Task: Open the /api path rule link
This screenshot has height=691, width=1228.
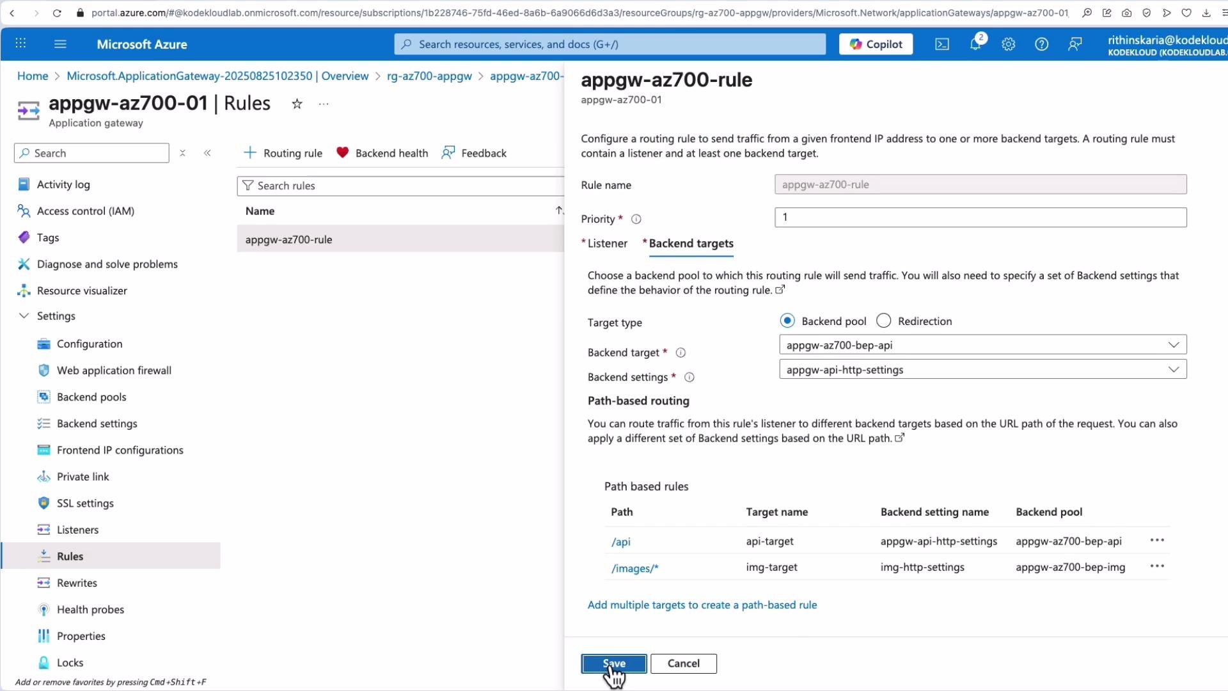Action: tap(621, 542)
